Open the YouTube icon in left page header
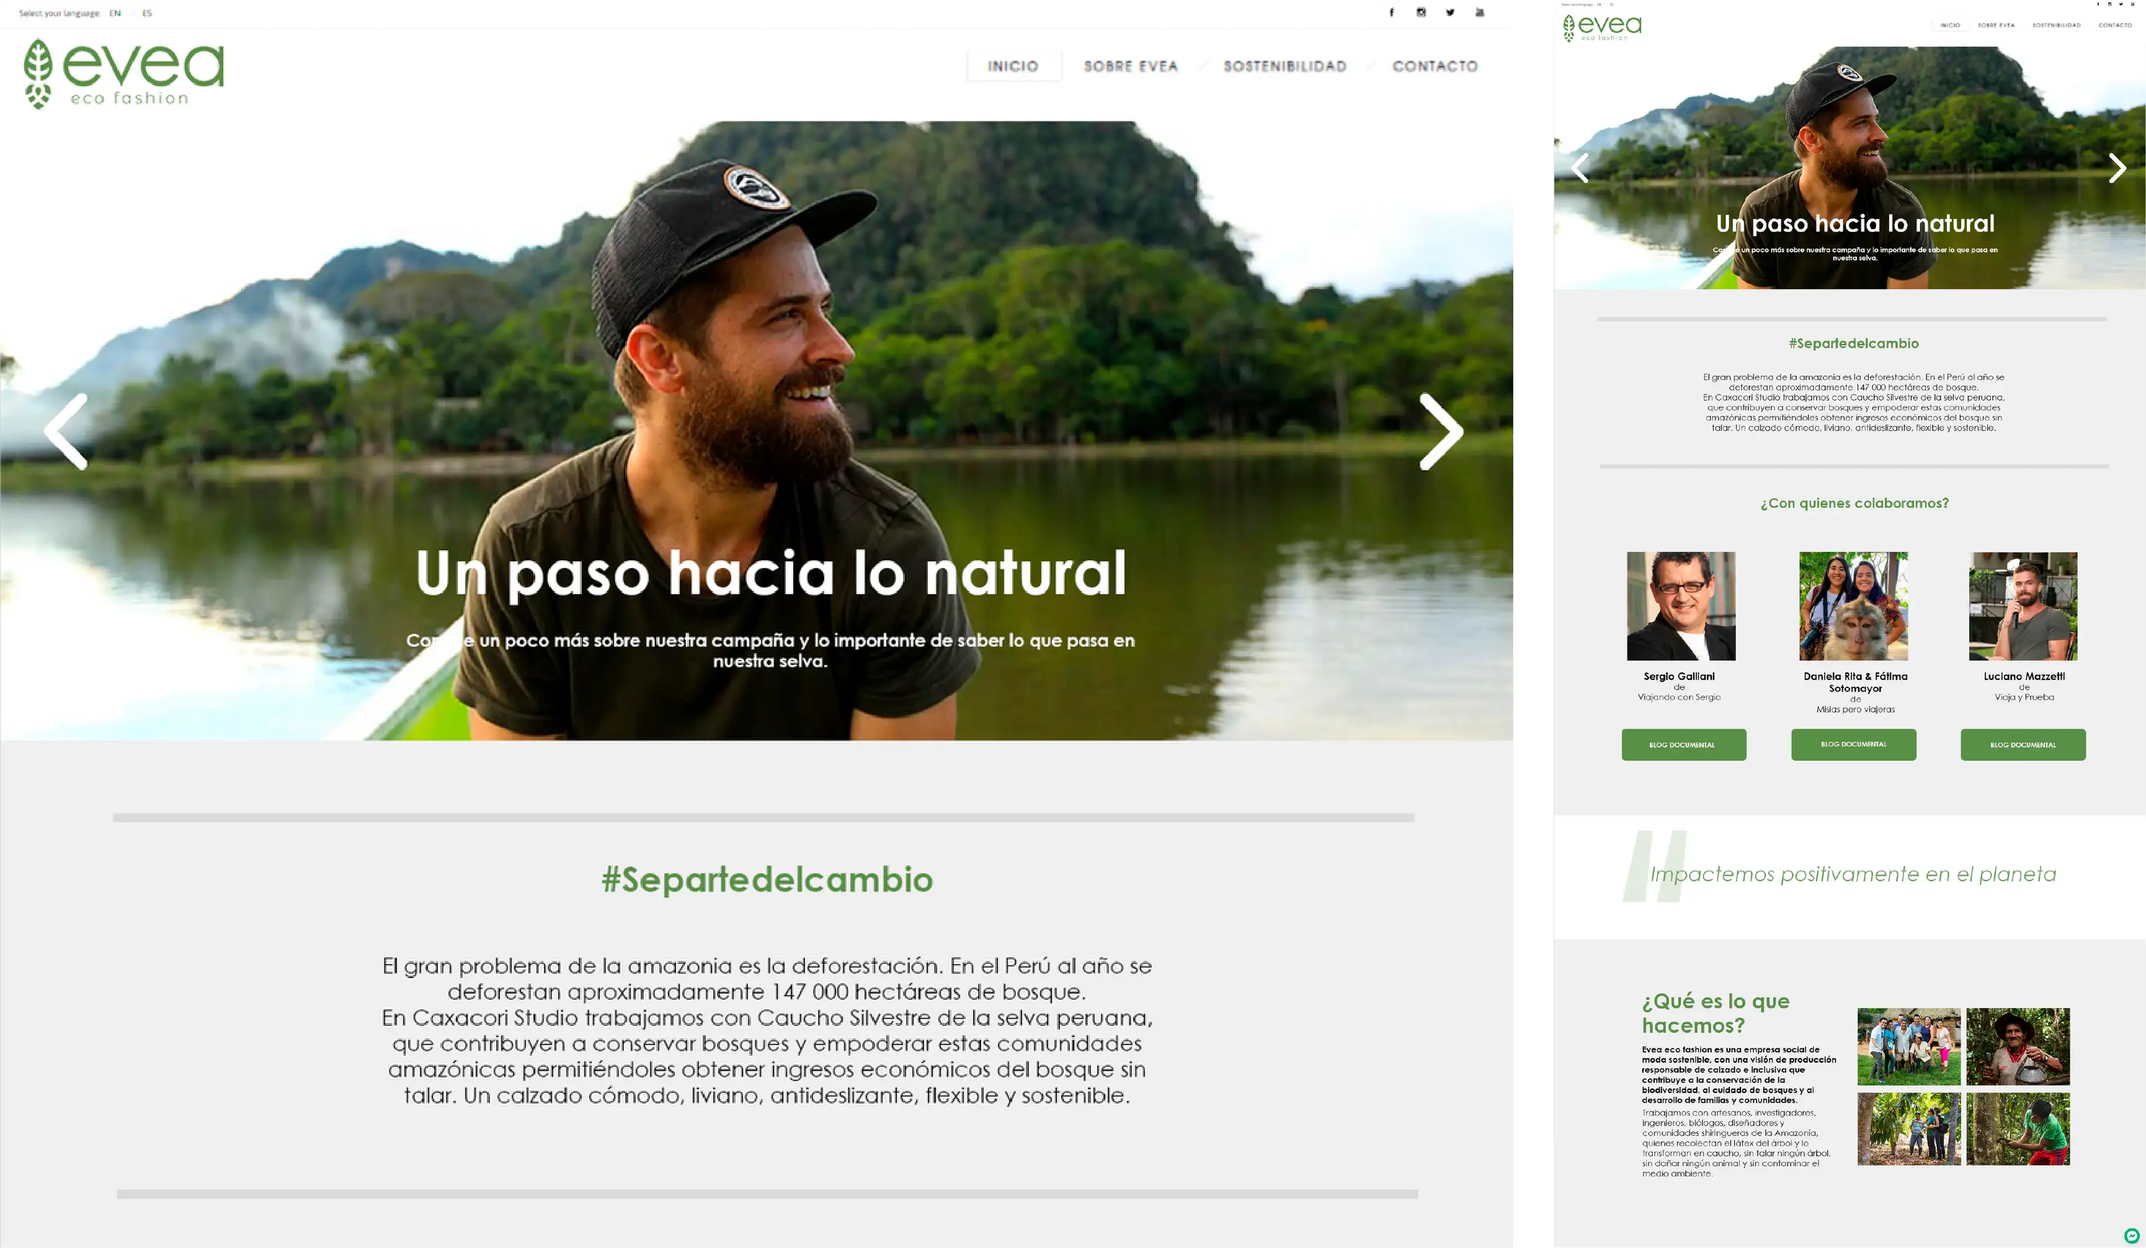This screenshot has height=1248, width=2146. [1480, 13]
